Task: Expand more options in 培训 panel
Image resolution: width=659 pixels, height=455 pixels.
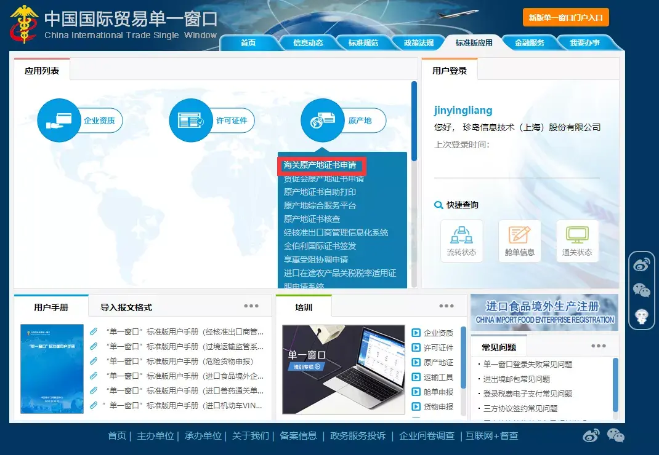Action: pyautogui.click(x=447, y=306)
